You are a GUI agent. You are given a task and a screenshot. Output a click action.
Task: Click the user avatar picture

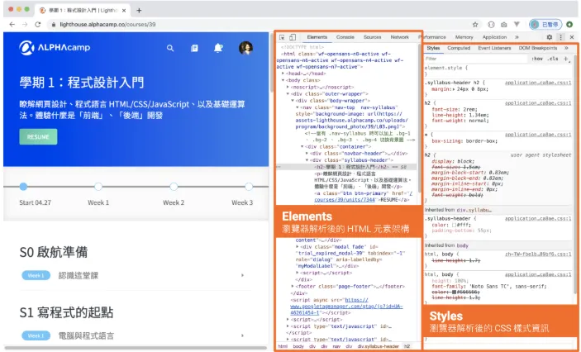pos(245,48)
